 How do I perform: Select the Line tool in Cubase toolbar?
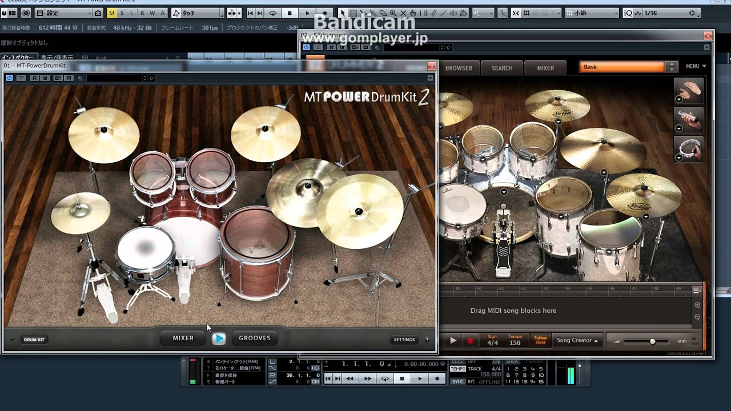point(444,13)
